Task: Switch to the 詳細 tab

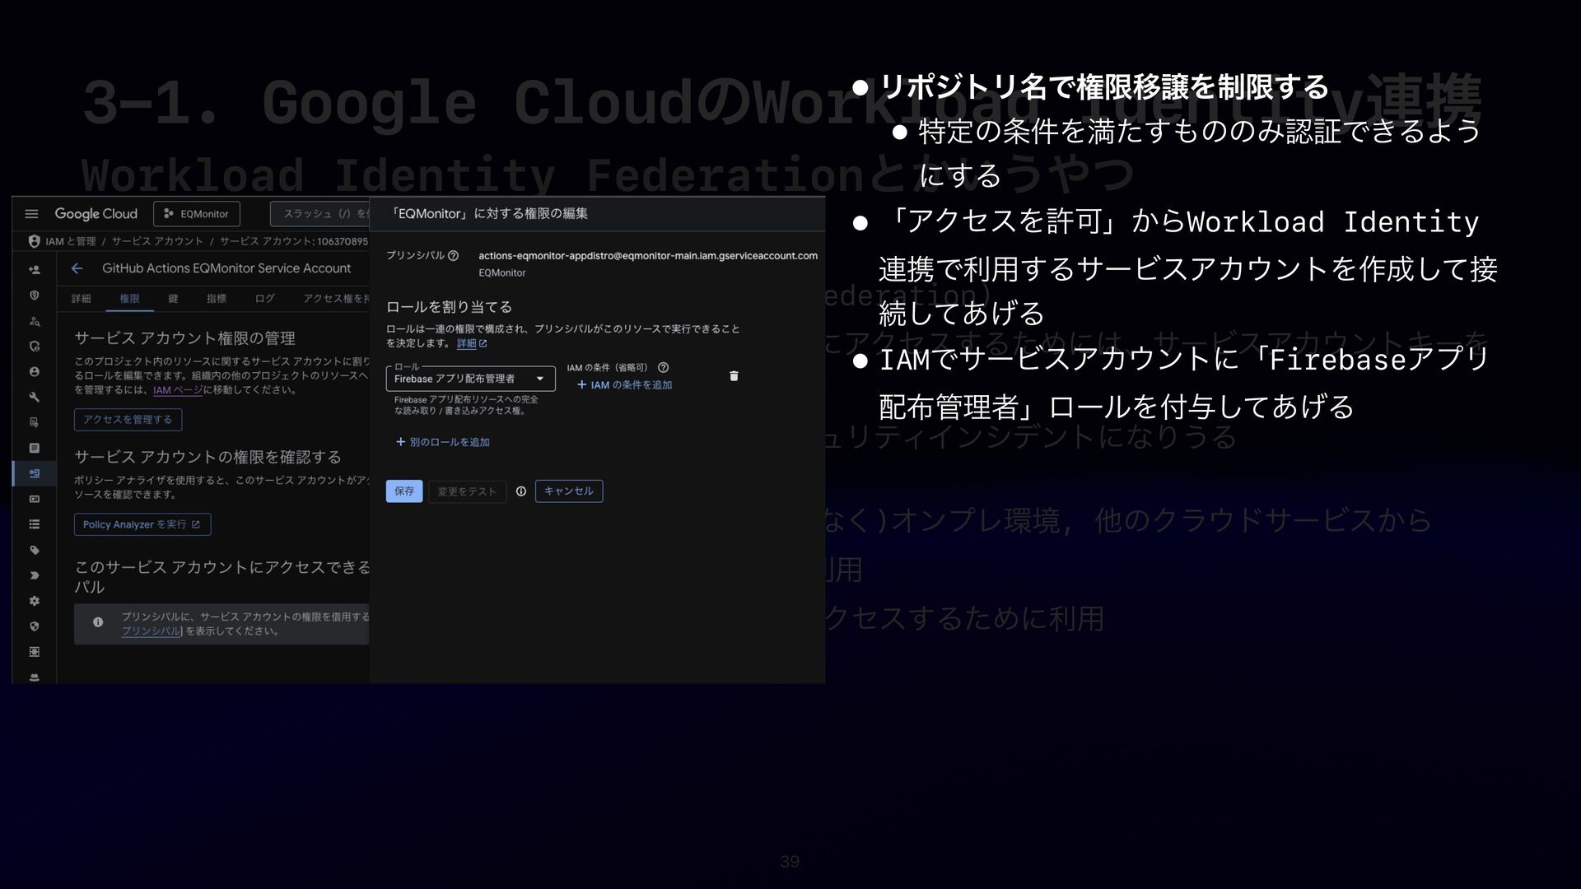Action: 81,299
